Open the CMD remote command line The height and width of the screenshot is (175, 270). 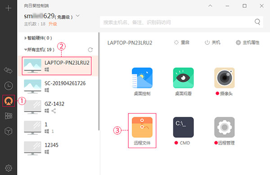click(184, 131)
